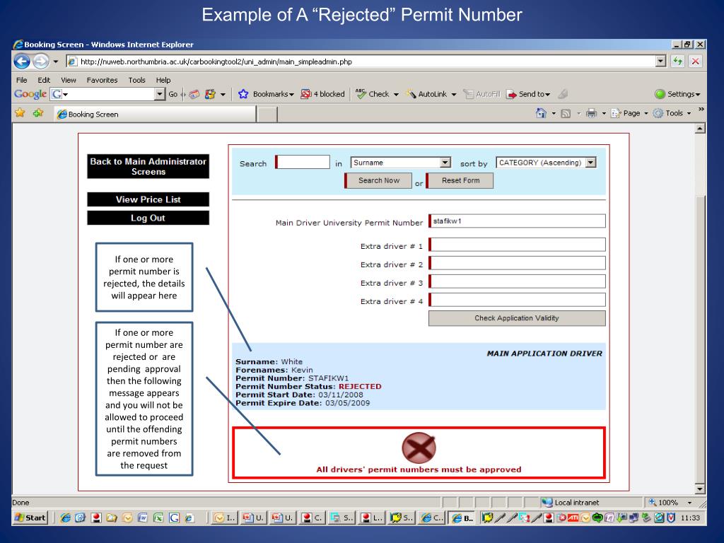The image size is (724, 543).
Task: Click the Extra driver # 1 field
Action: (x=517, y=245)
